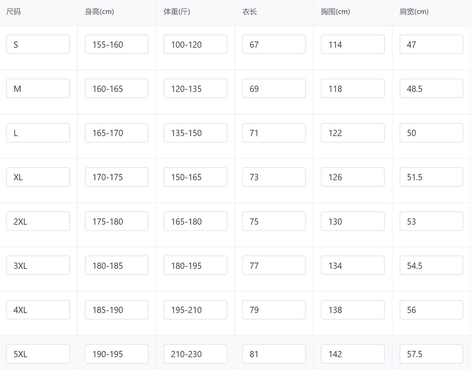Viewport: 471px width, 369px height.
Task: Click the size field containing S
Action: coord(38,44)
